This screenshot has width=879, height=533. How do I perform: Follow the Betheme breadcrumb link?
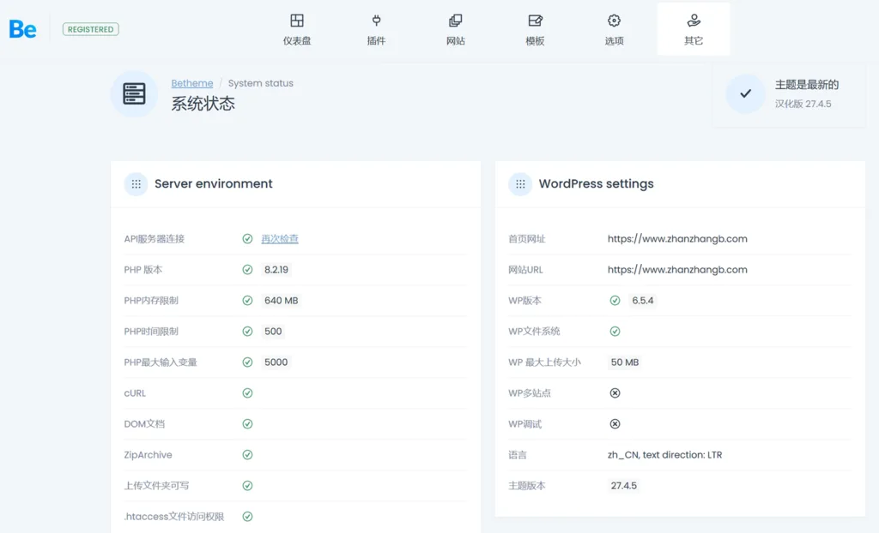192,83
